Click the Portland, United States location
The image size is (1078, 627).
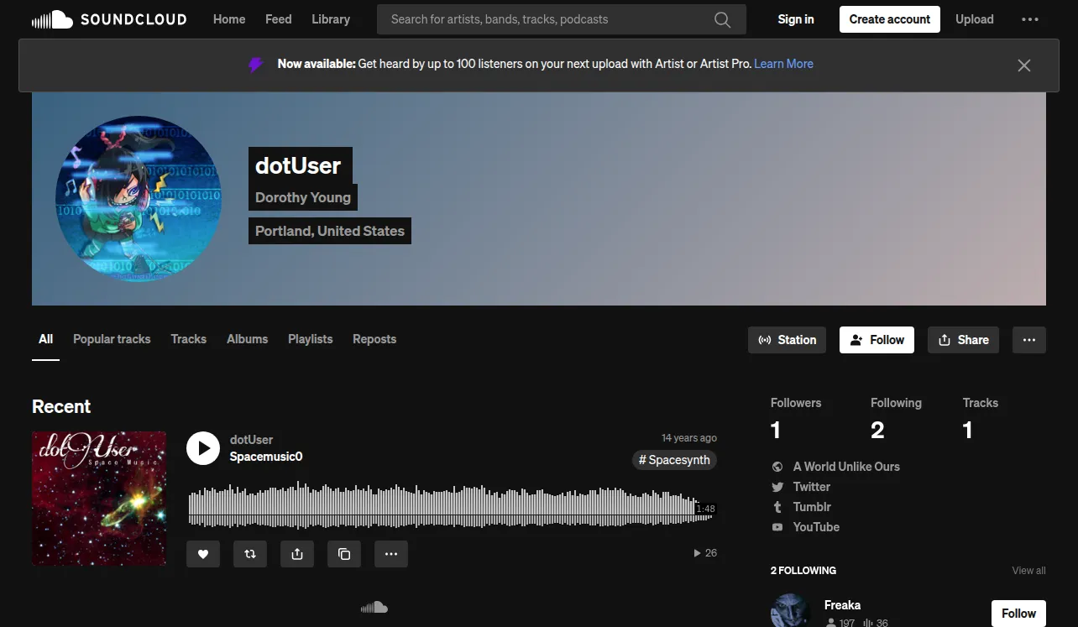[x=330, y=232]
